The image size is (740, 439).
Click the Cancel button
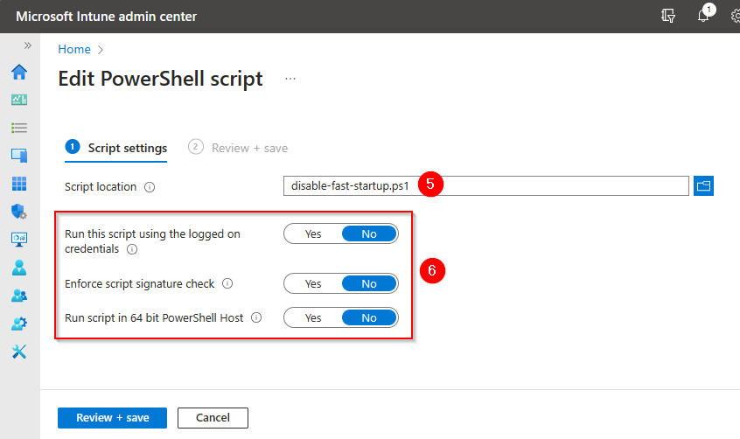point(213,418)
